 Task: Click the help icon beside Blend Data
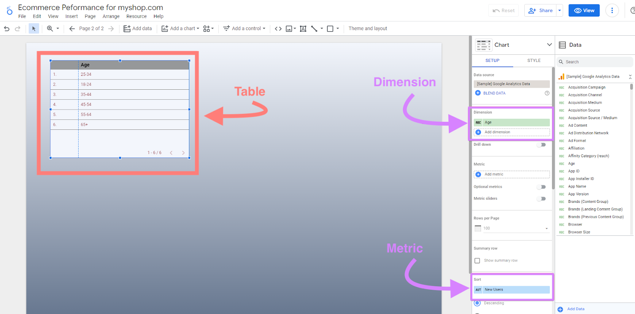tap(547, 93)
